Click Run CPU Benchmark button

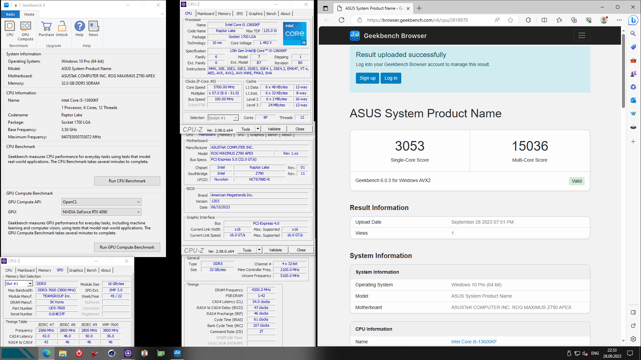127,181
